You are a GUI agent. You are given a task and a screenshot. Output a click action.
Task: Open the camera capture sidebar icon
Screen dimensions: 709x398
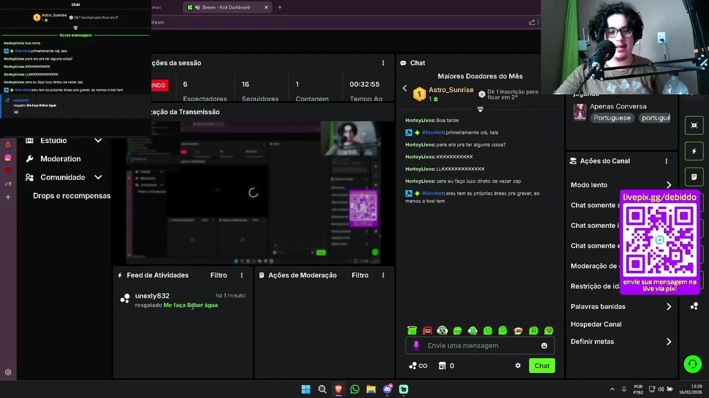click(x=694, y=125)
